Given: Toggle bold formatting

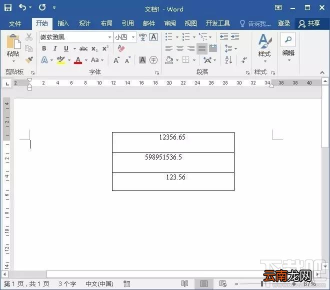Looking at the screenshot, I should 44,48.
